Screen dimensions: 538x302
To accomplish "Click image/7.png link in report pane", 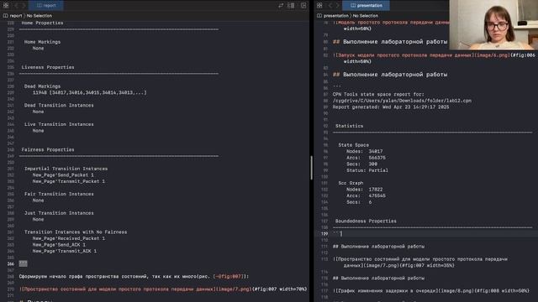I will [x=234, y=289].
